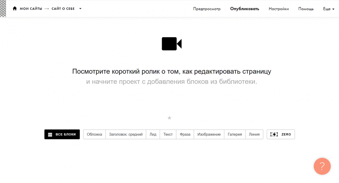Click the video camera icon
The image size is (339, 183).
(x=171, y=44)
